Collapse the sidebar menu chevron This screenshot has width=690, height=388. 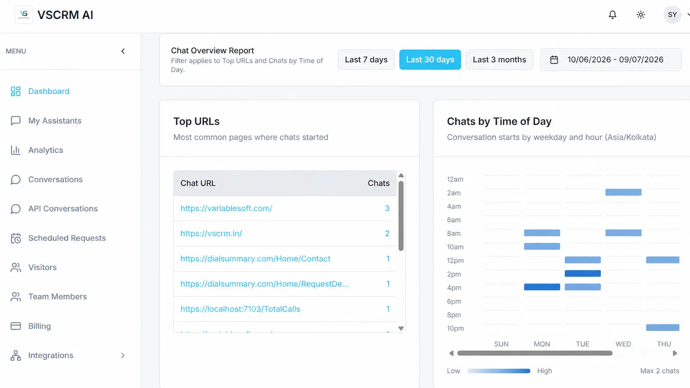[x=123, y=51]
